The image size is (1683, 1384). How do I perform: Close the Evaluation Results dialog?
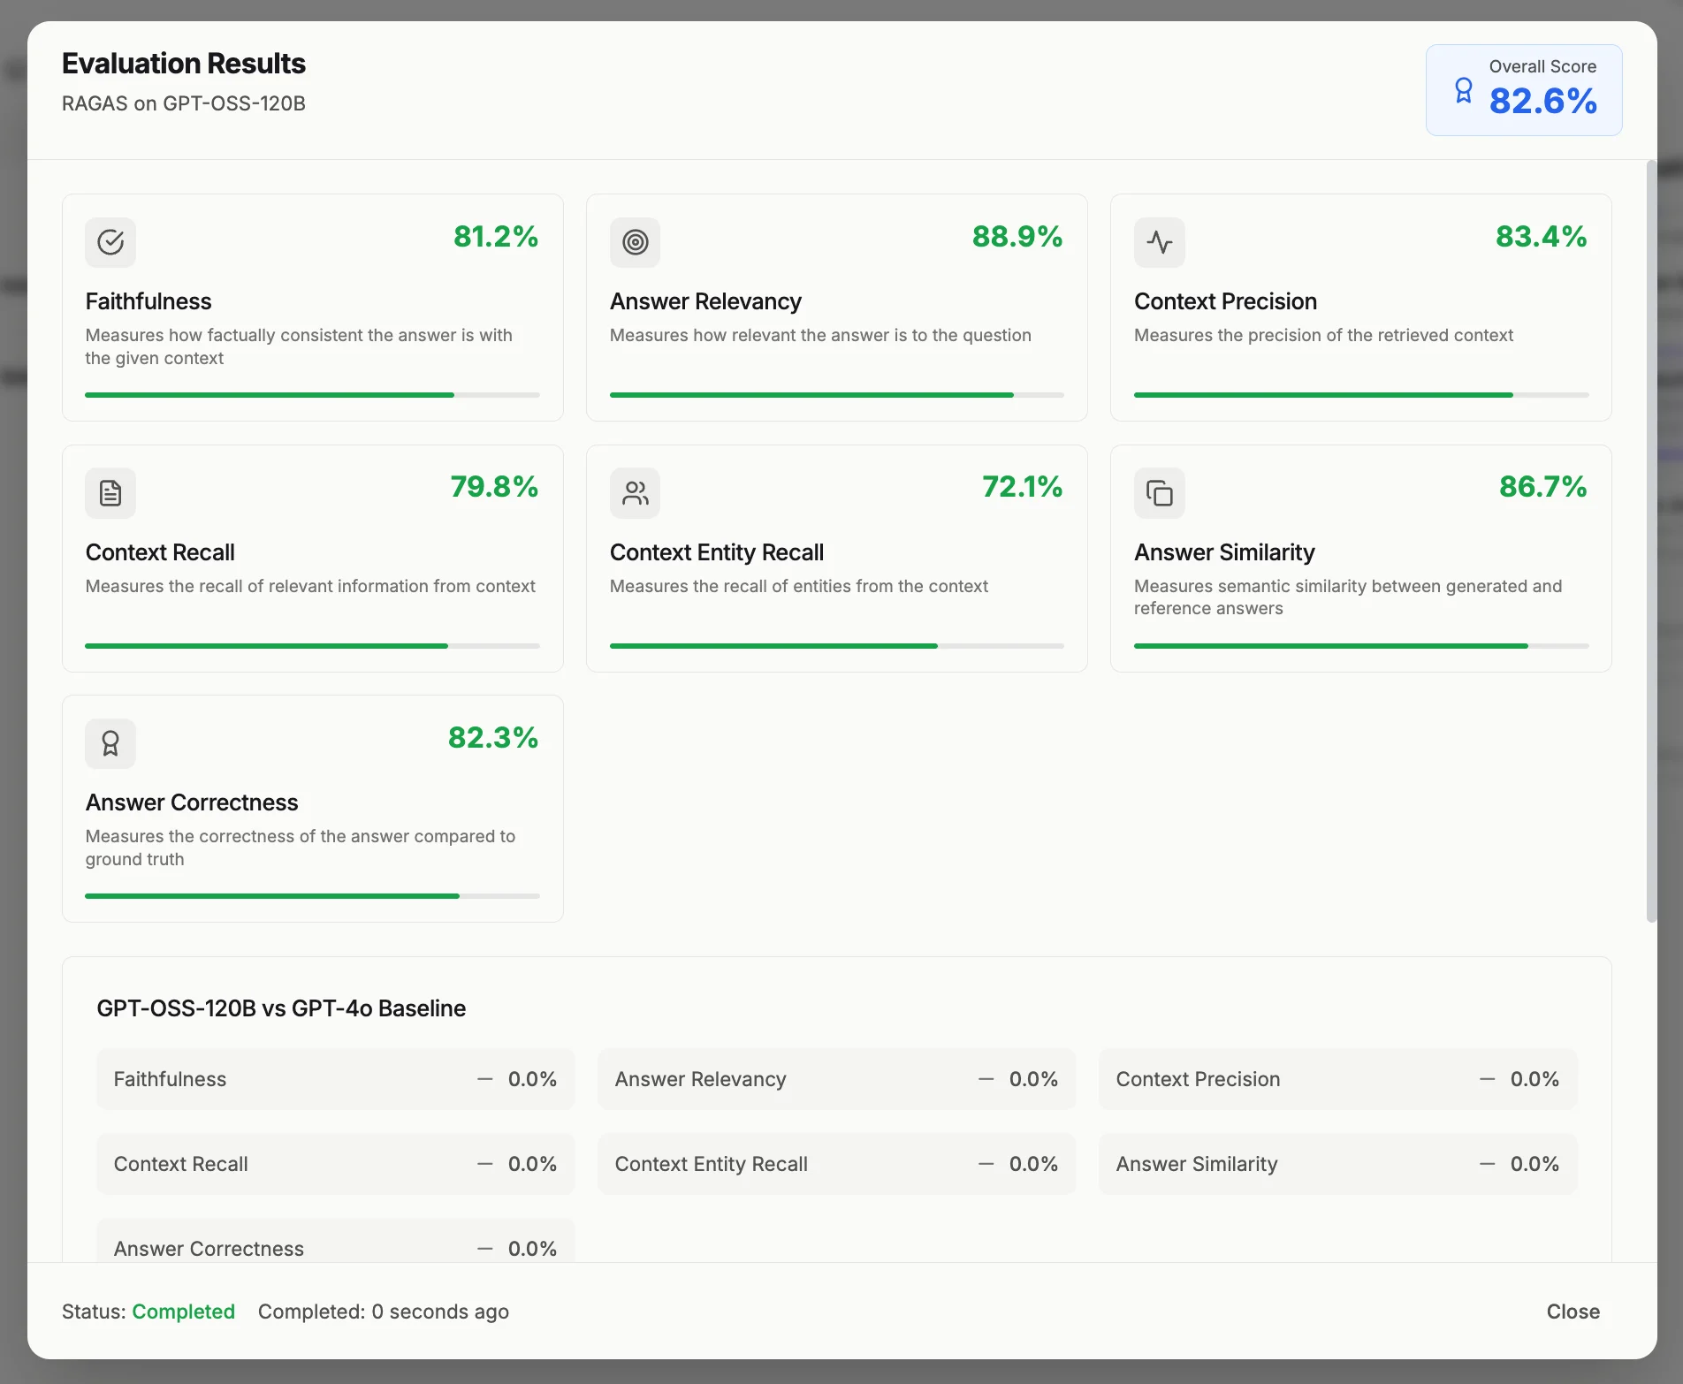pyautogui.click(x=1573, y=1312)
